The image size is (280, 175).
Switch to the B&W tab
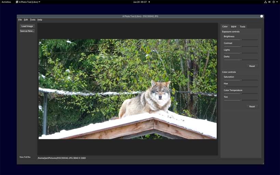(234, 27)
